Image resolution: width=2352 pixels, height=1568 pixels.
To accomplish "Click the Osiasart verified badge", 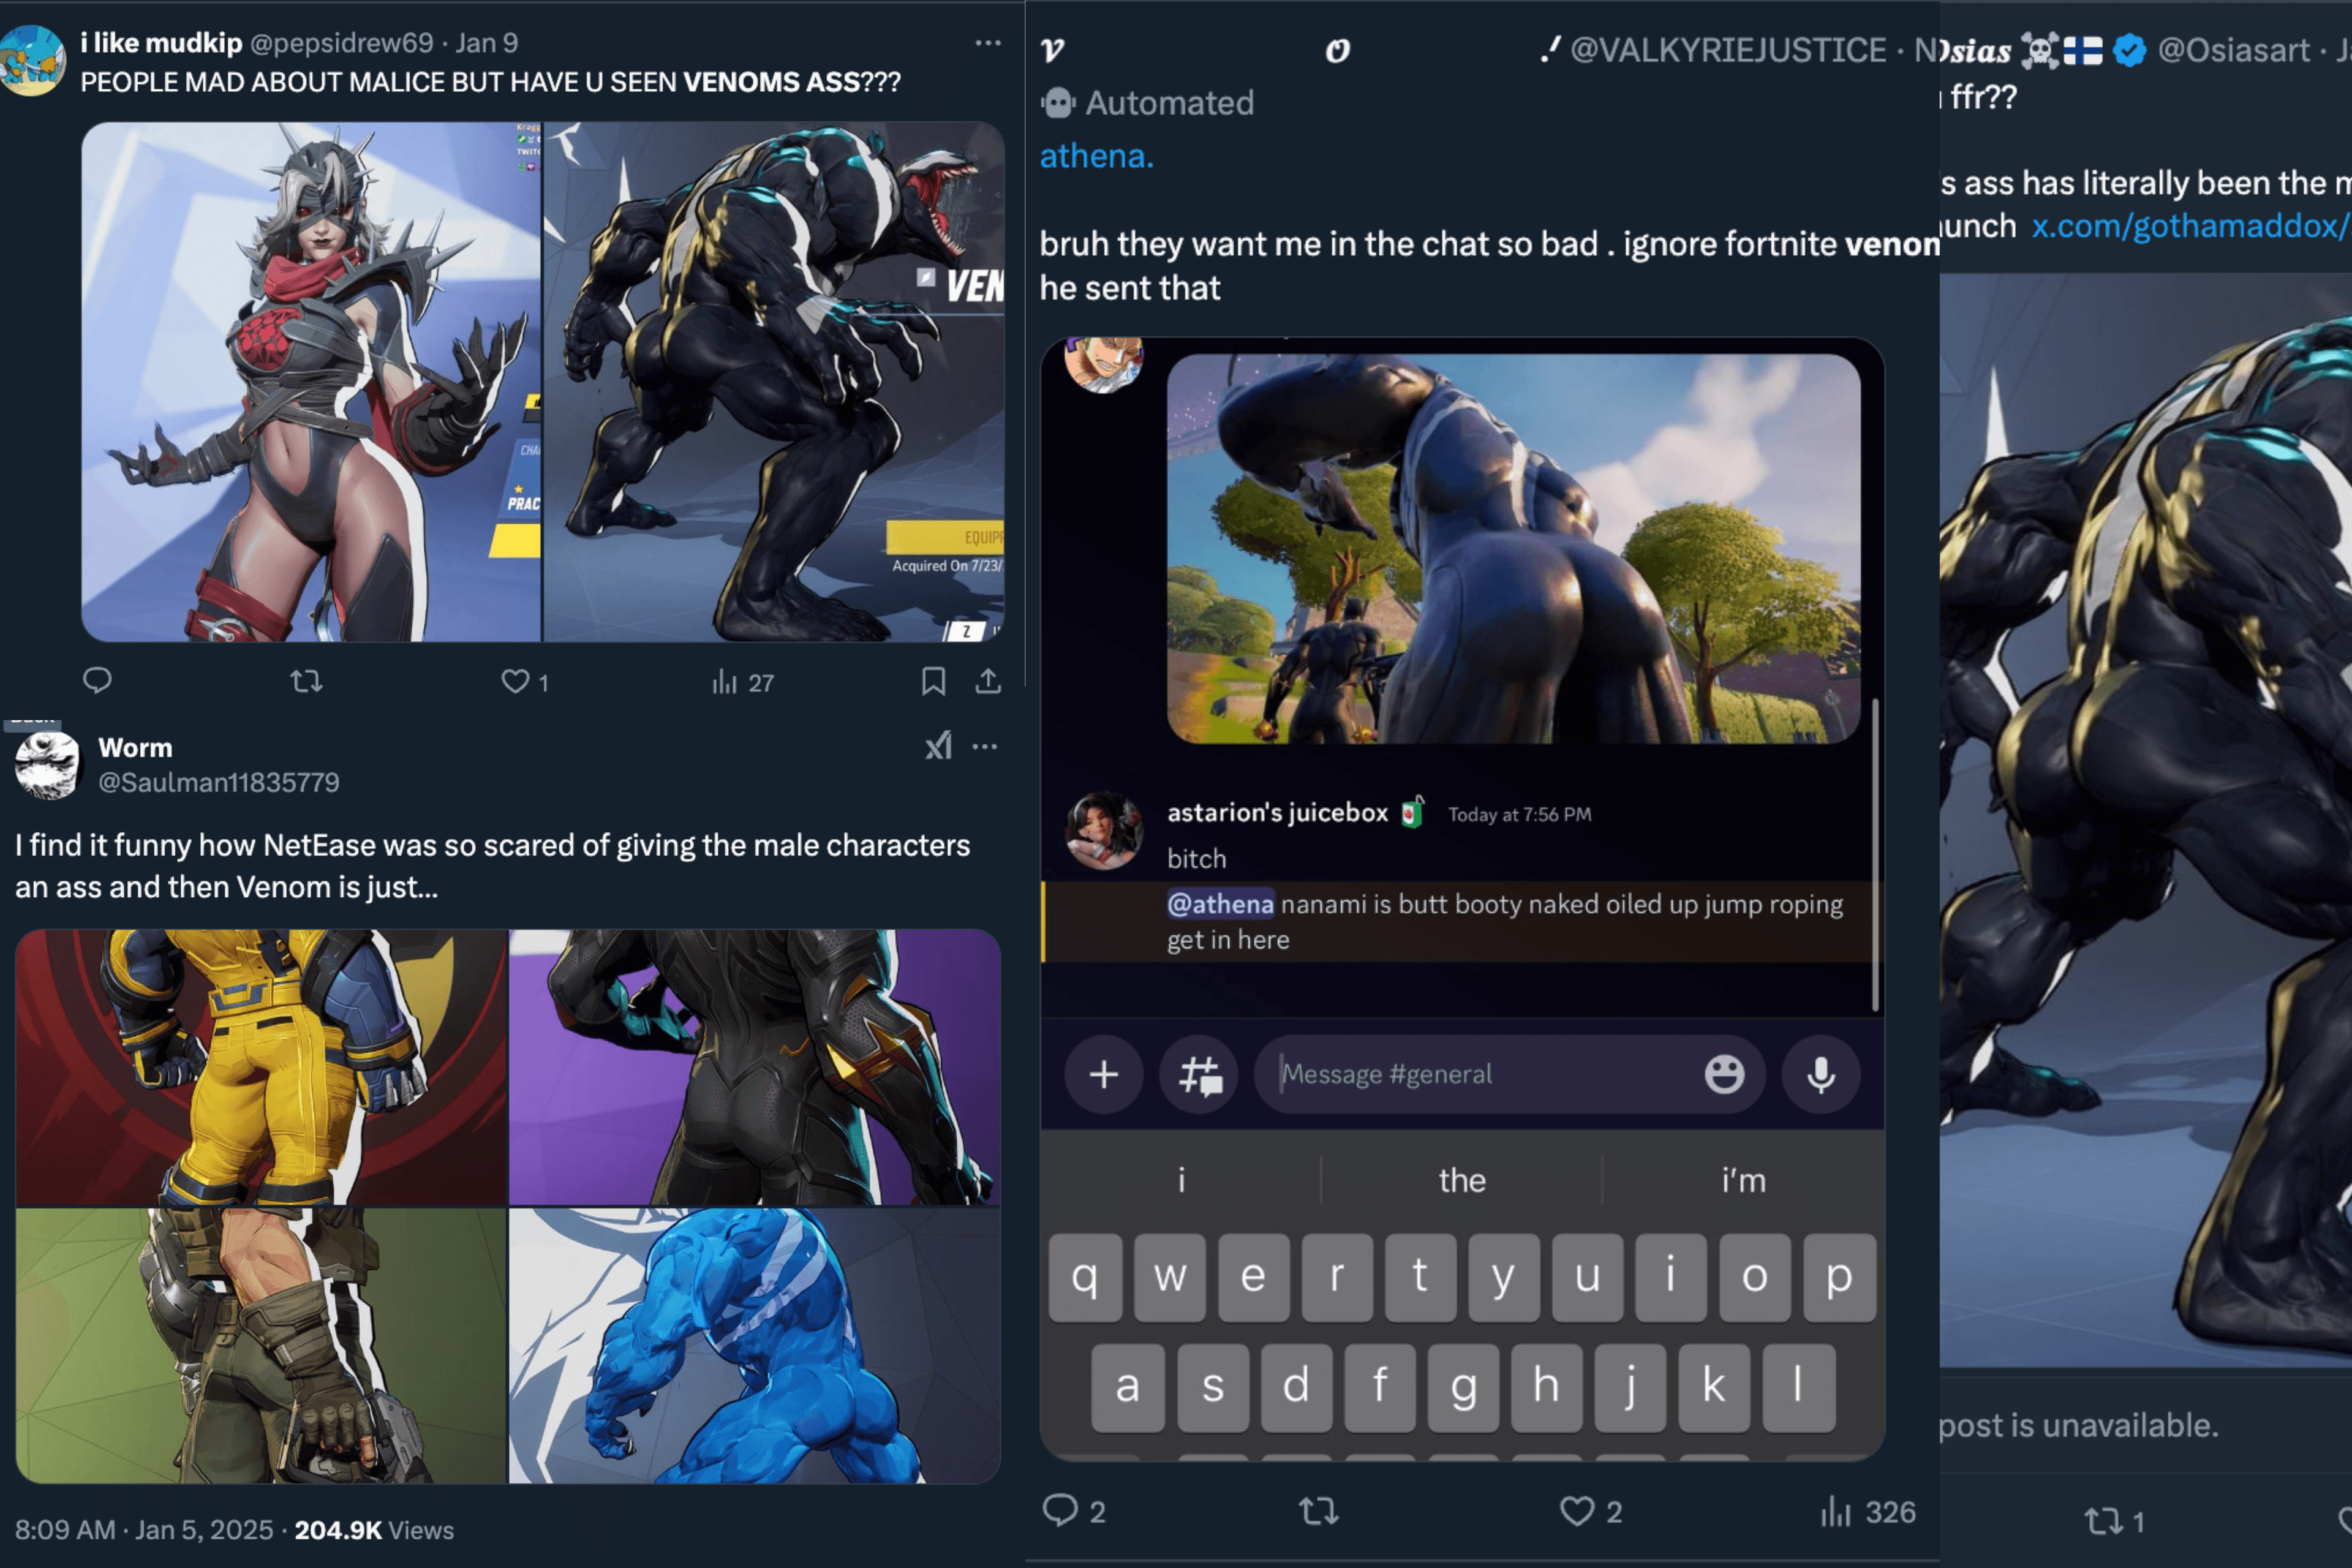I will pyautogui.click(x=2129, y=50).
